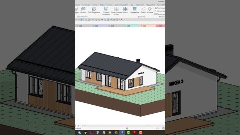Switch to the active Revit taskbar icon
Screen dimensions: 240x135
[122, 132]
